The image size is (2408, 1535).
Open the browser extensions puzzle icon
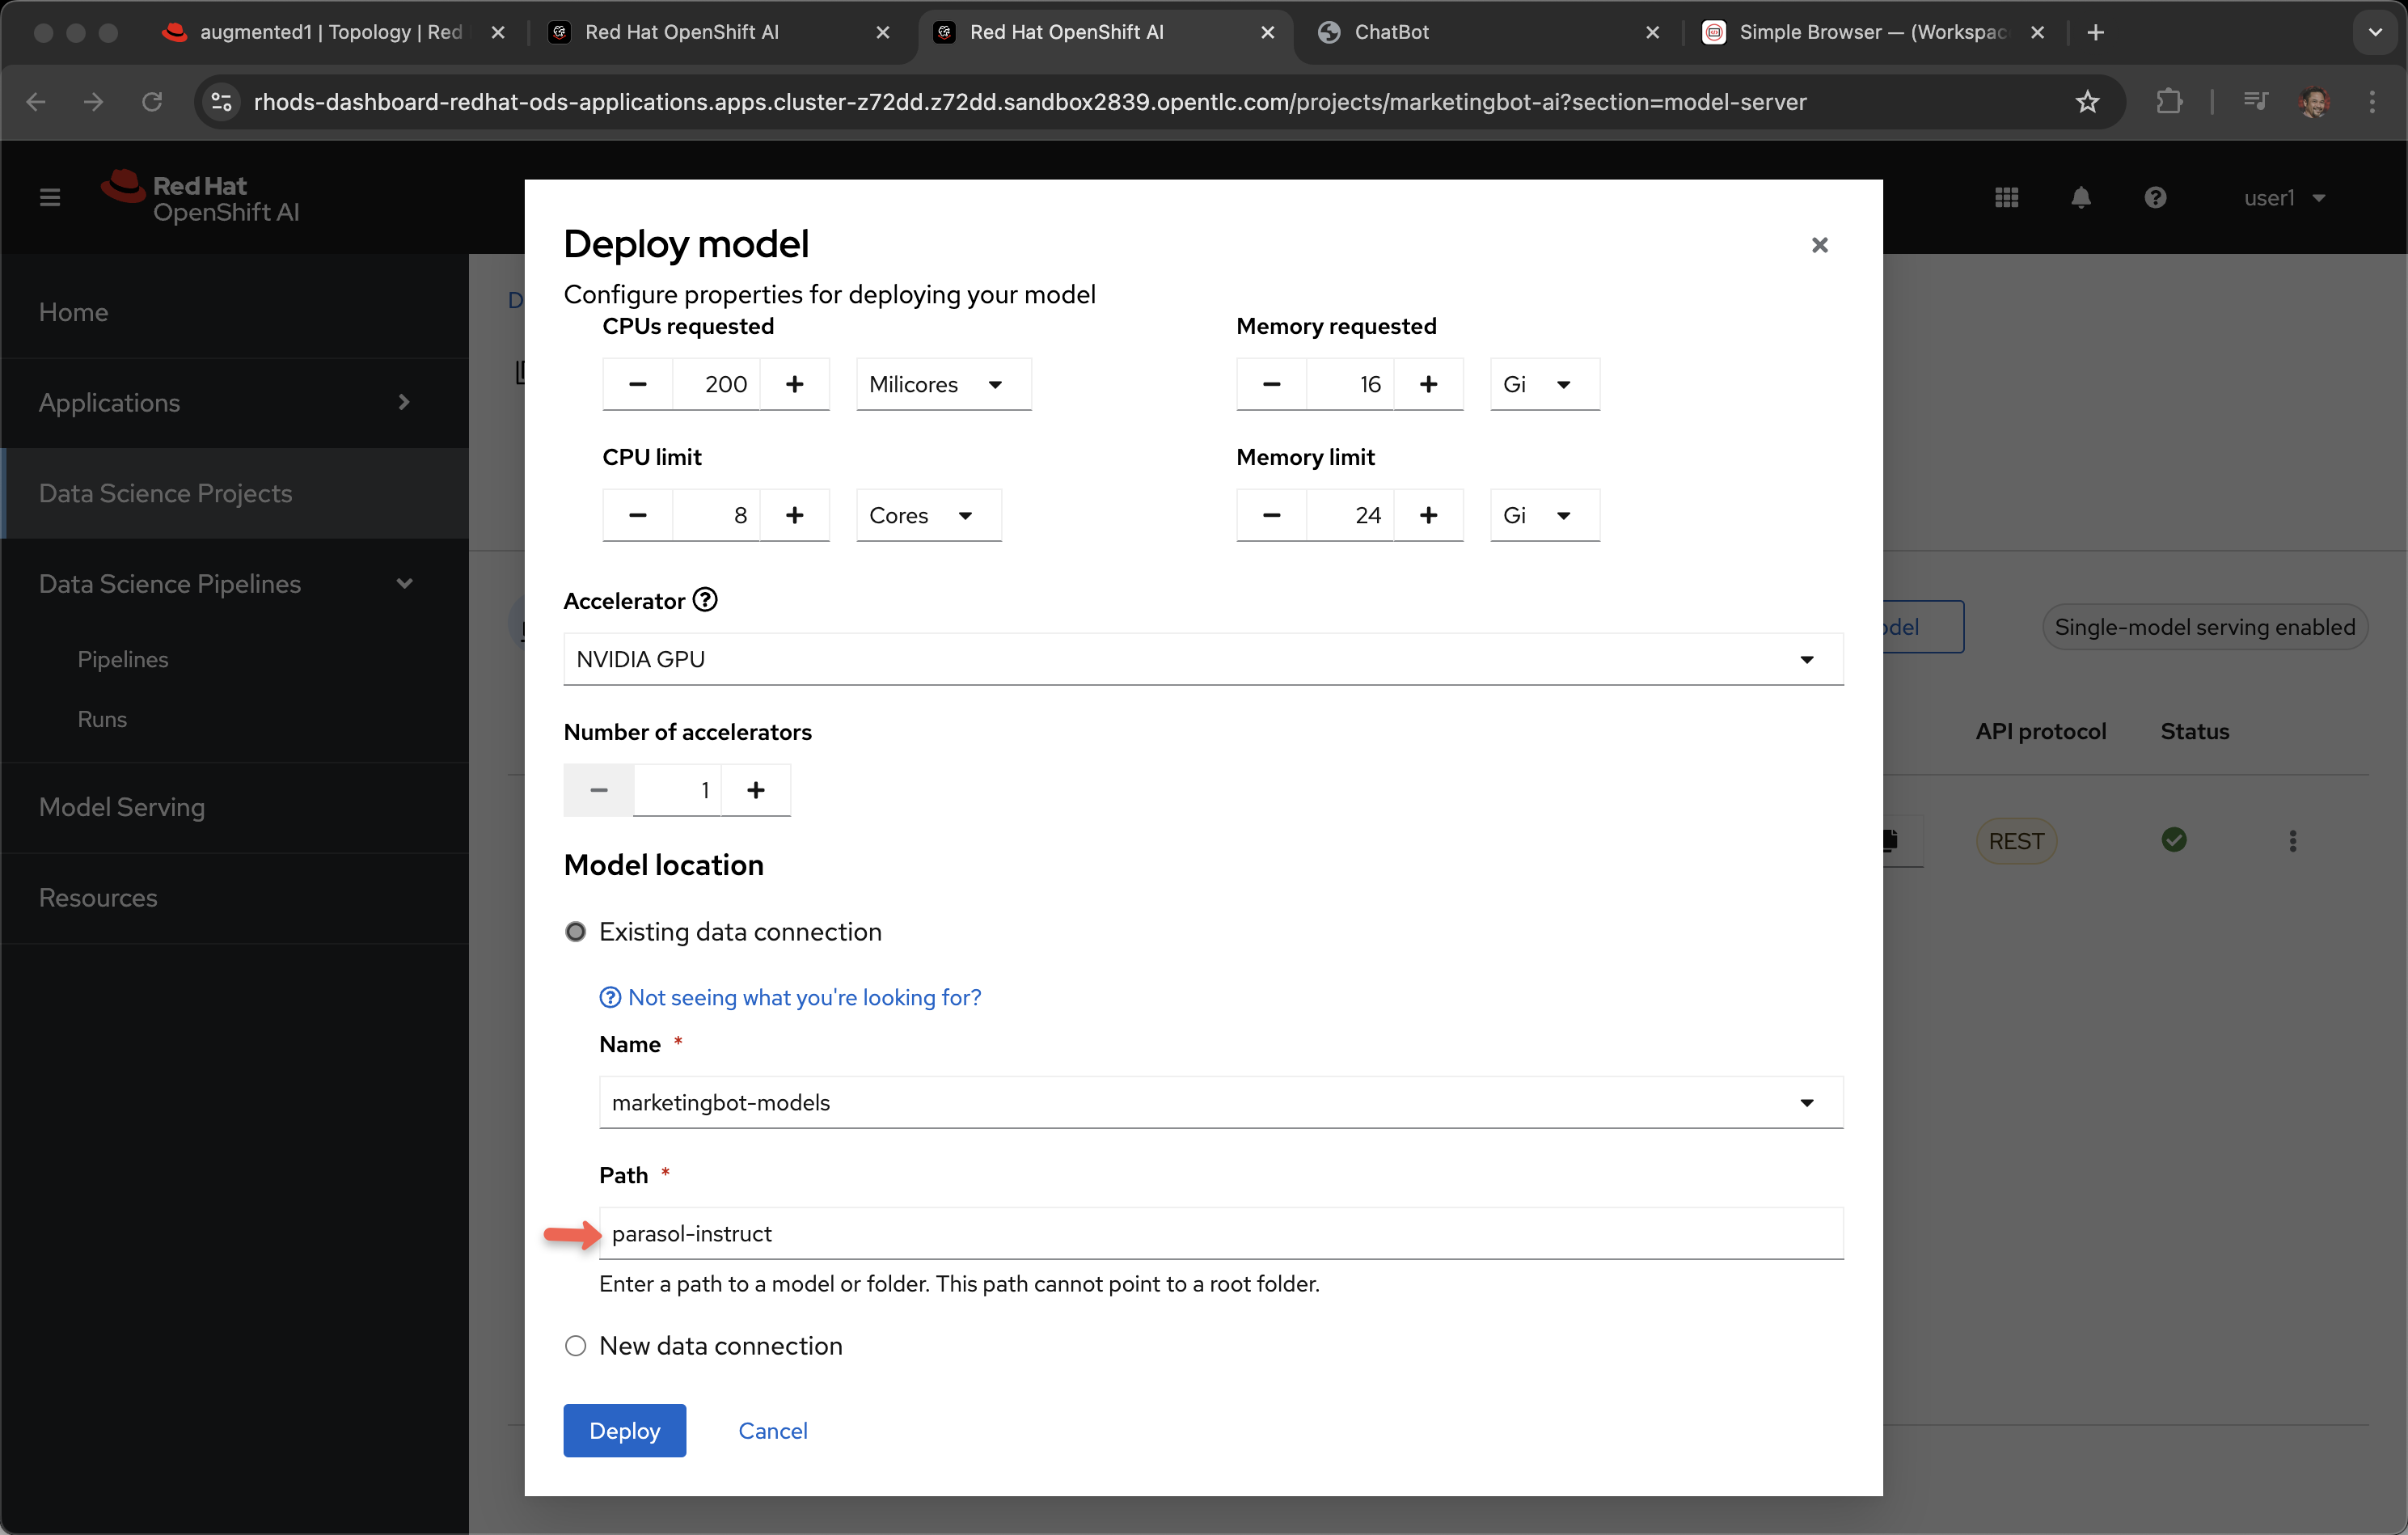click(x=2168, y=102)
